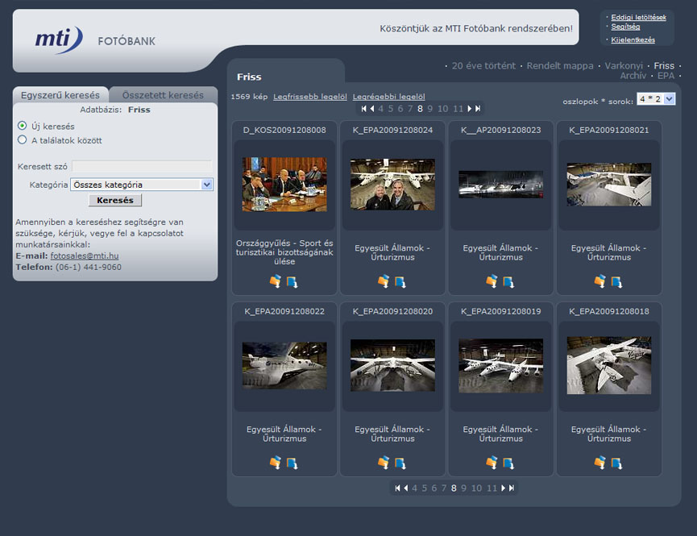Image resolution: width=697 pixels, height=536 pixels.
Task: Click the folder icon under K_EPA20091208022
Action: (276, 463)
